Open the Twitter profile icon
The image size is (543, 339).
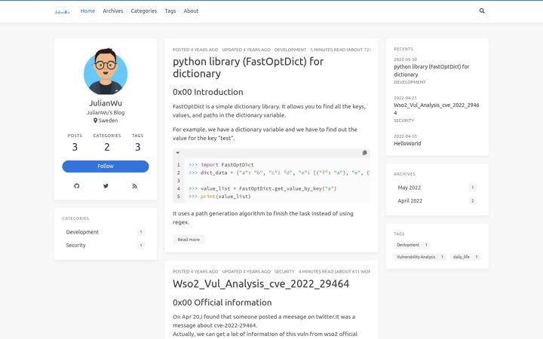point(106,186)
